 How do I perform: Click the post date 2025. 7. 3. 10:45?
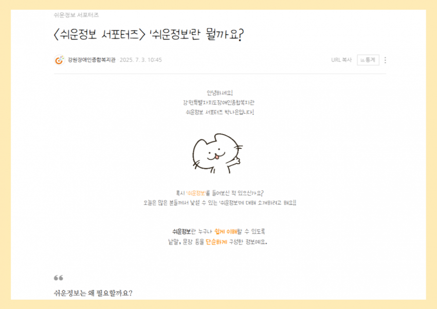tap(141, 60)
